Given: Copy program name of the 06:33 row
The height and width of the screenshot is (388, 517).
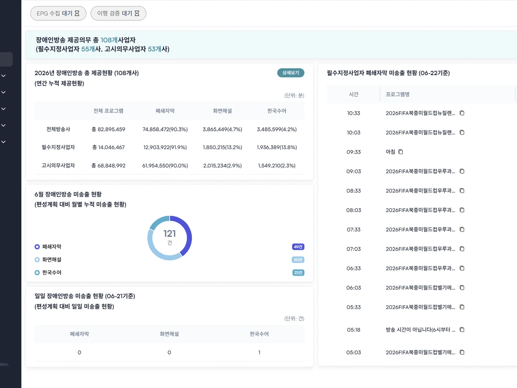Looking at the screenshot, I should (462, 268).
